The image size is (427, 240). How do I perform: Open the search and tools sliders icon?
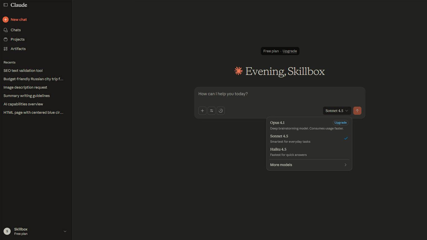tap(212, 111)
